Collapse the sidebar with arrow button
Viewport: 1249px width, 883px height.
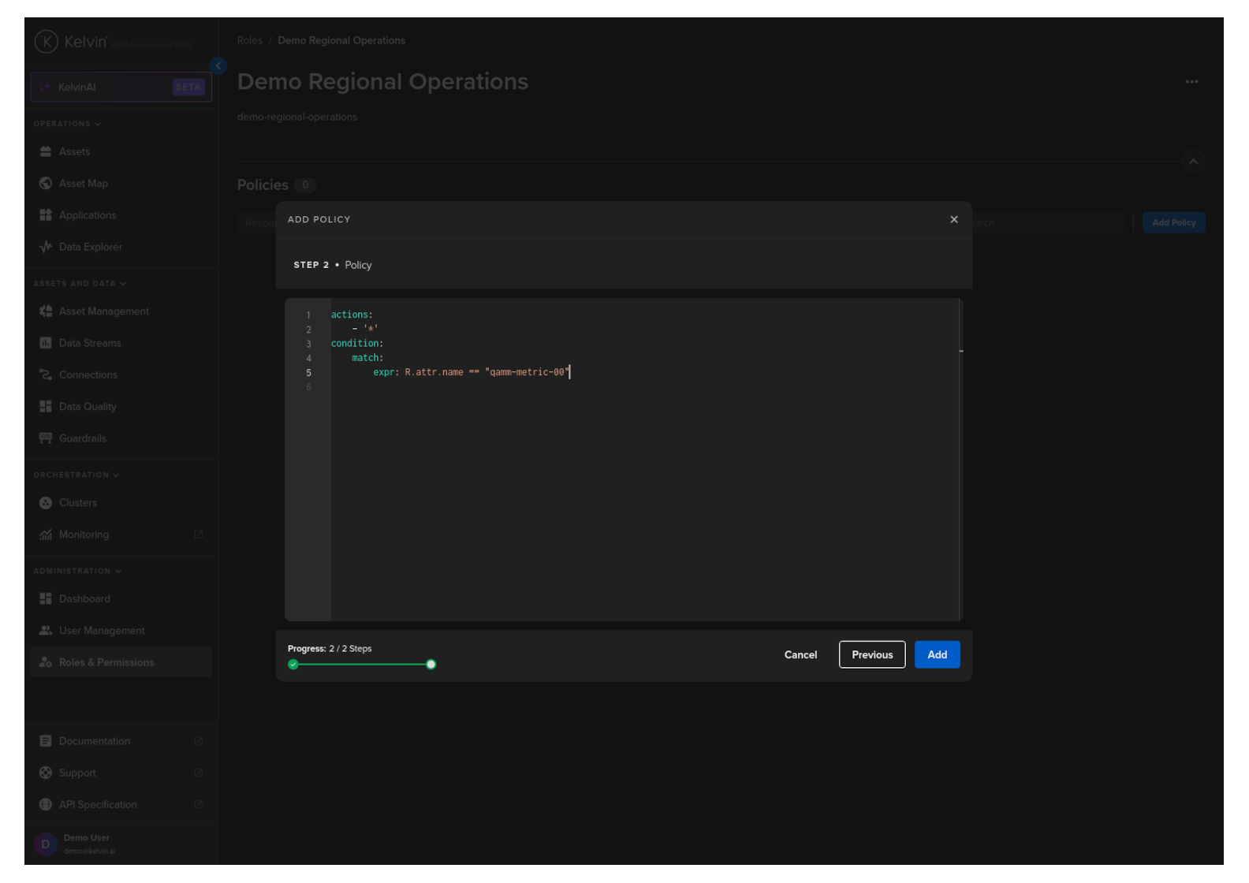point(218,66)
